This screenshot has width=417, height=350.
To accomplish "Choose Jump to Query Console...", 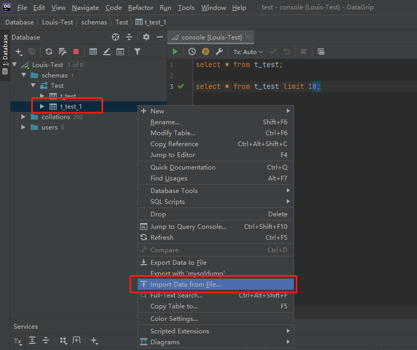I will [x=216, y=226].
